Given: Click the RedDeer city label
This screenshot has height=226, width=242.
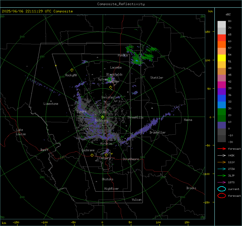Looking at the screenshot, I should 114,81.
